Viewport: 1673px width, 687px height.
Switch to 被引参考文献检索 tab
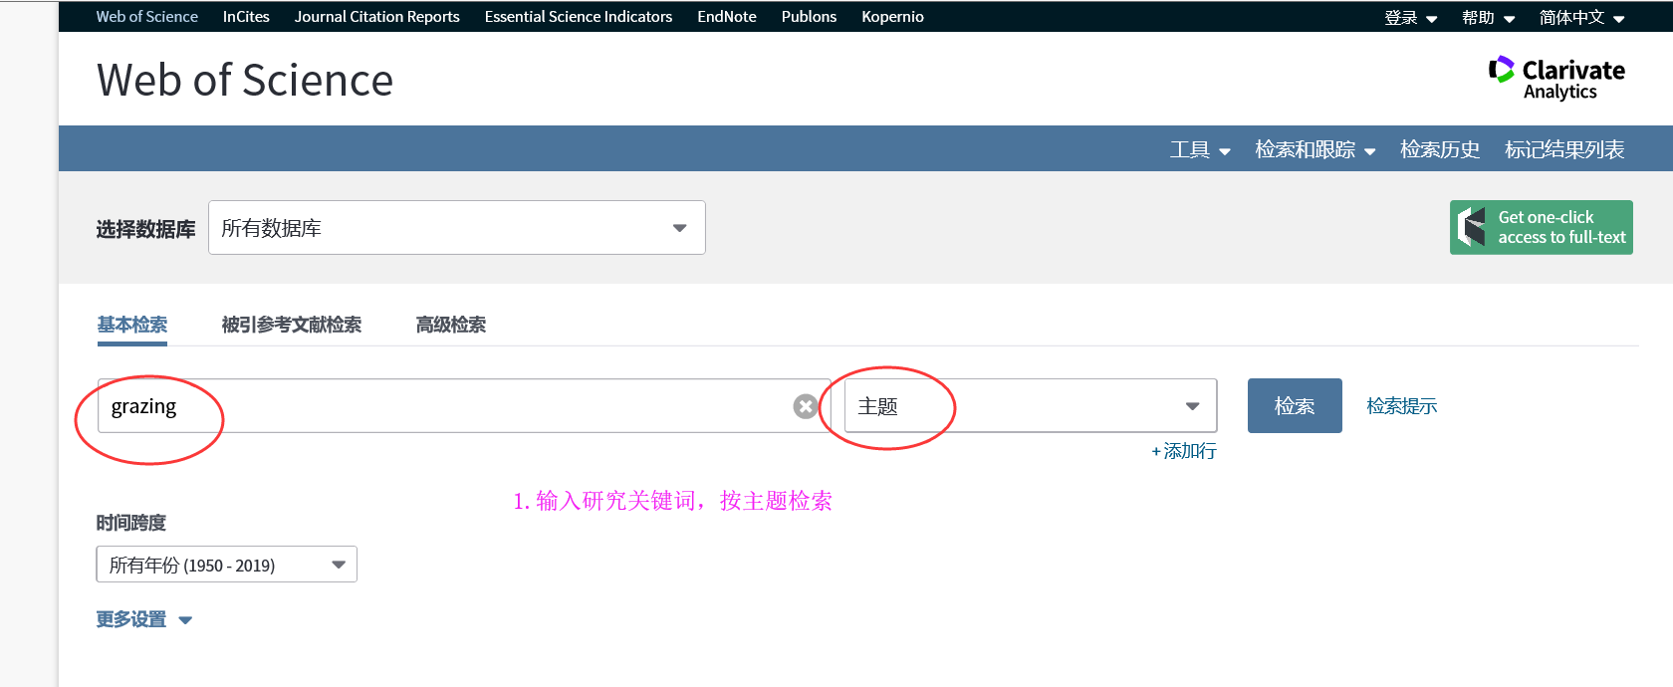292,325
